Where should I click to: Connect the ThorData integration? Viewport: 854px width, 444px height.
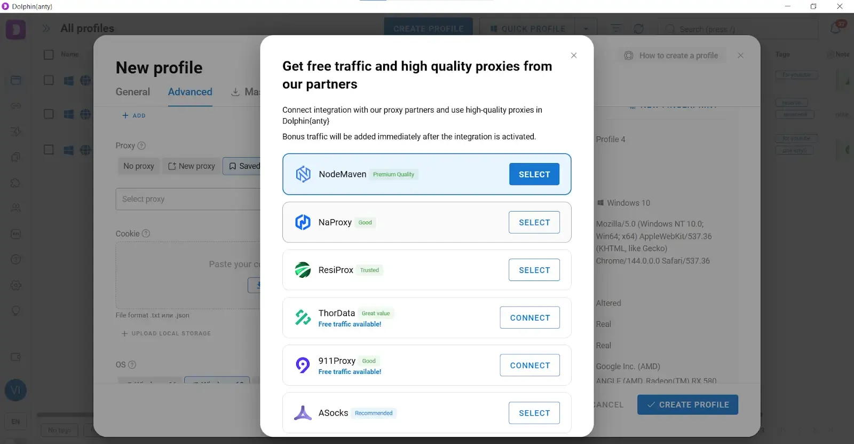pyautogui.click(x=529, y=317)
